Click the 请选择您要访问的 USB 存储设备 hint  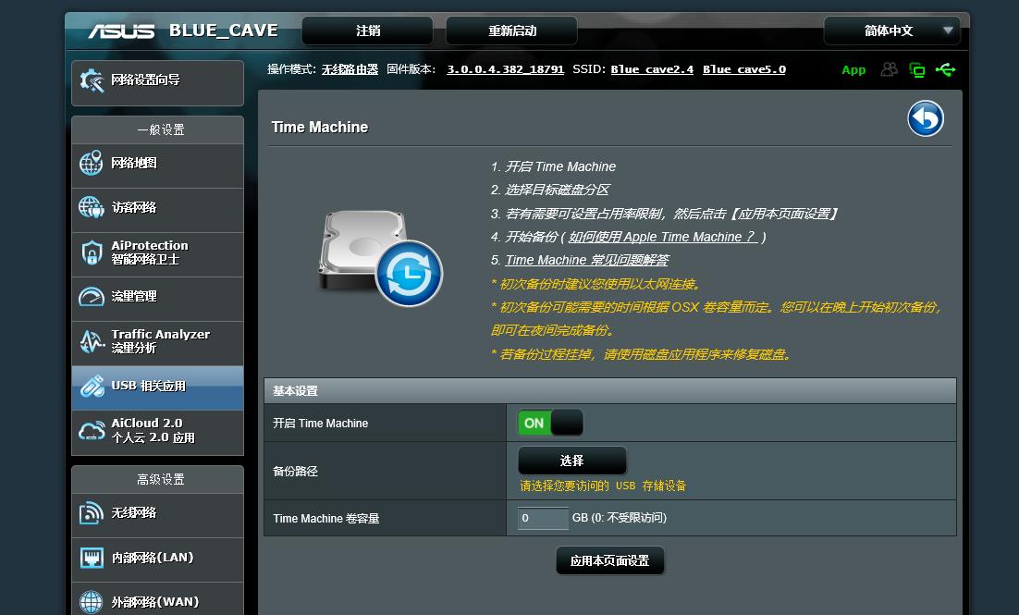tap(603, 486)
